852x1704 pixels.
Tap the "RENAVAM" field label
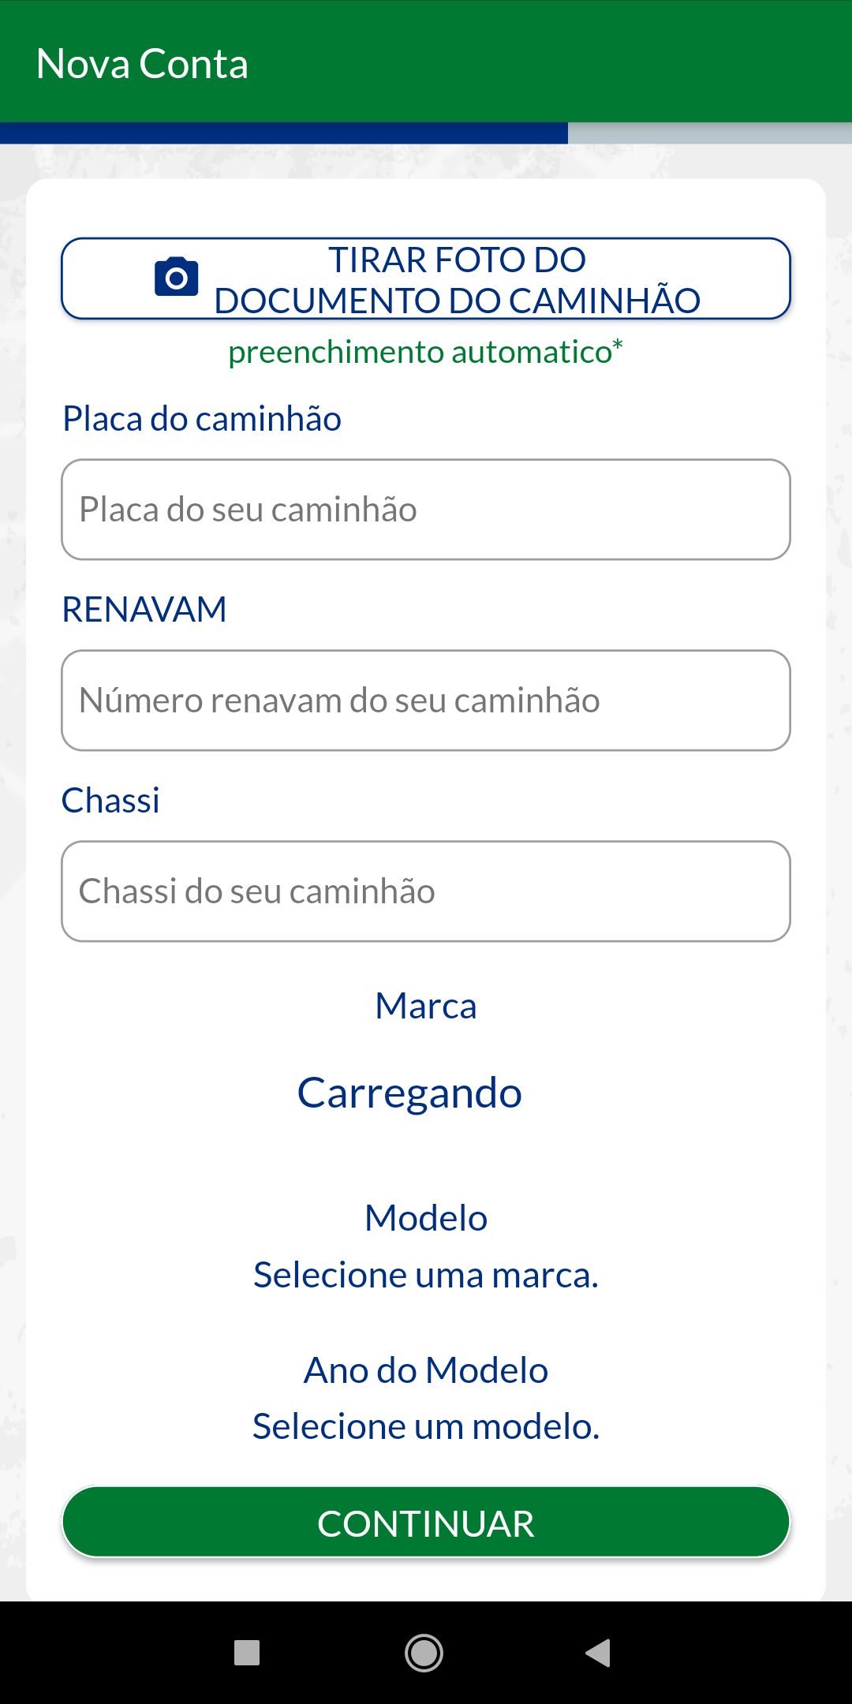tap(144, 610)
